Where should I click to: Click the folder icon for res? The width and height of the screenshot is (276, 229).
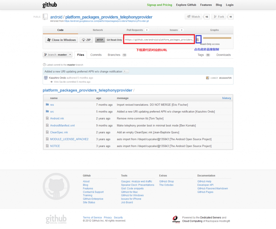(47, 104)
